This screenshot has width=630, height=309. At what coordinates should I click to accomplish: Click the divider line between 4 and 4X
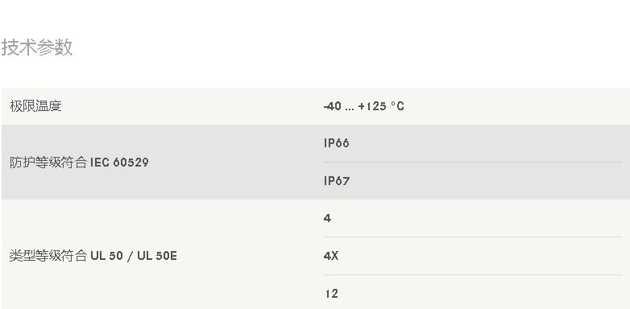(x=472, y=237)
